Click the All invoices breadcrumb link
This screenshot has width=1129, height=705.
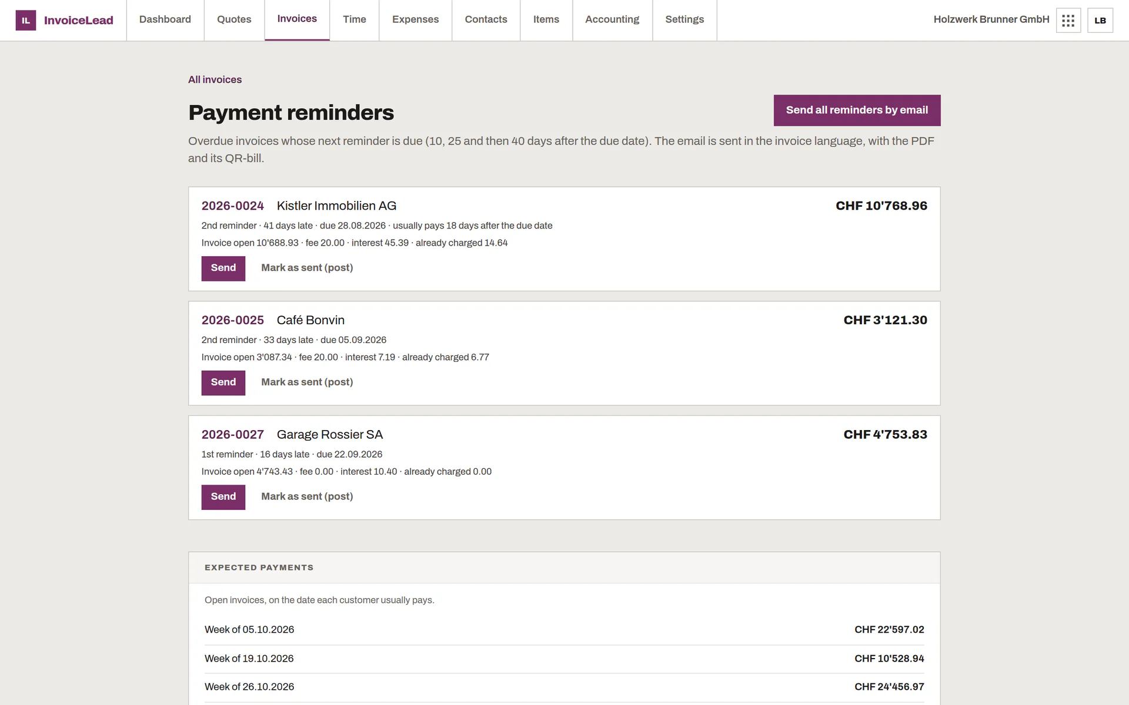[x=215, y=80]
